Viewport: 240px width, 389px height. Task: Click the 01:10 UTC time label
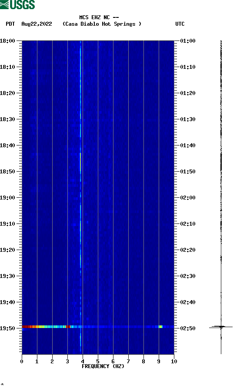click(188, 67)
